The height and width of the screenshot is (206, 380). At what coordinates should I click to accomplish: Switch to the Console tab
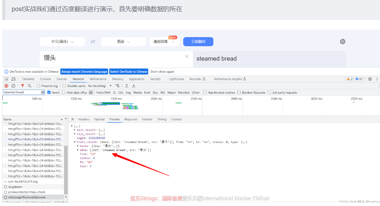pos(46,79)
